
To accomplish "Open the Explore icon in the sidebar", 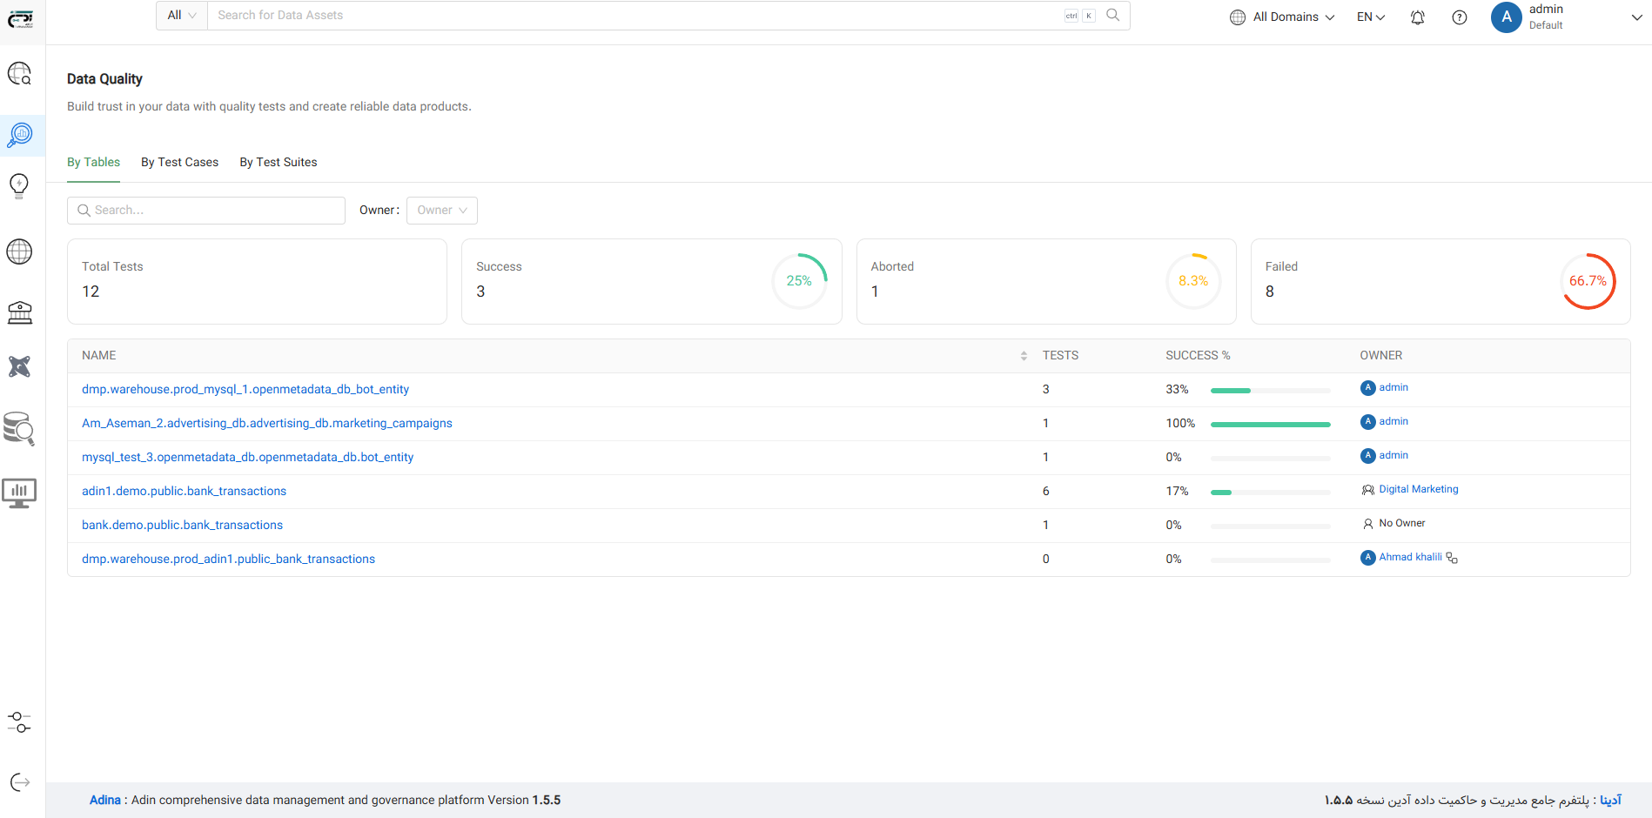I will tap(19, 74).
